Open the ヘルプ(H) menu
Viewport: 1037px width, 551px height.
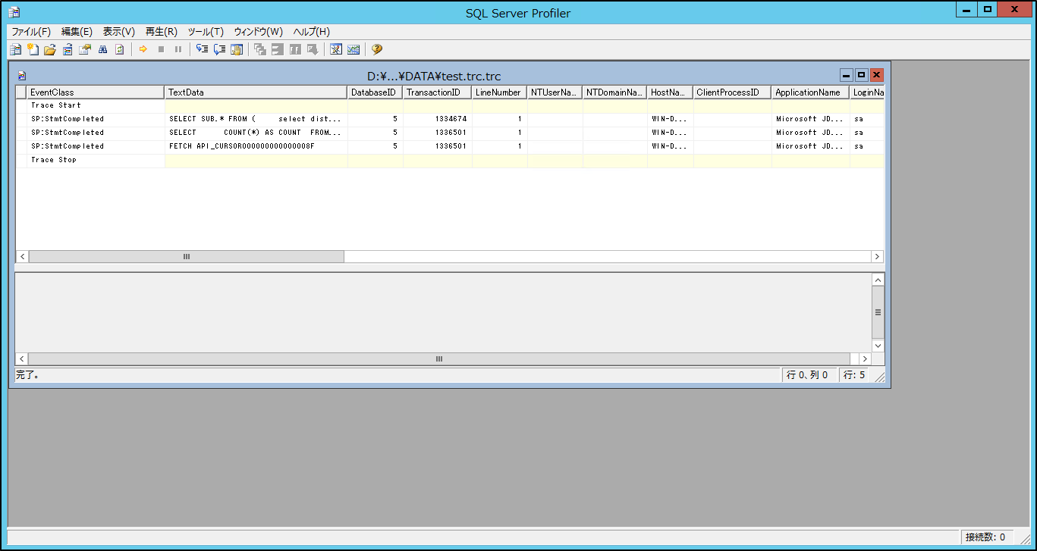pos(312,32)
